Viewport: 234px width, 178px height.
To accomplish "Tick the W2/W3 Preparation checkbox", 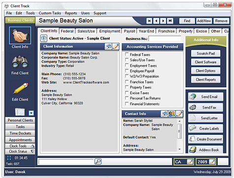I will (127, 76).
